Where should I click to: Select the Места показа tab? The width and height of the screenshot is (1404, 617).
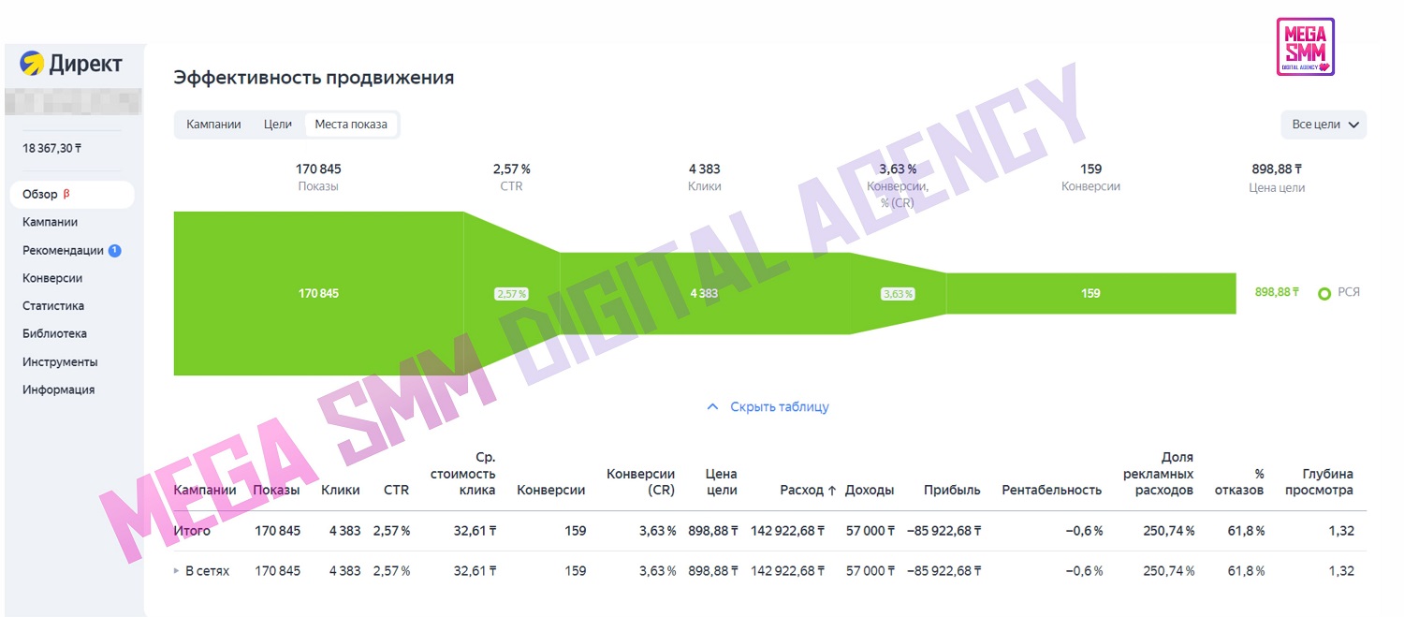[x=351, y=125]
